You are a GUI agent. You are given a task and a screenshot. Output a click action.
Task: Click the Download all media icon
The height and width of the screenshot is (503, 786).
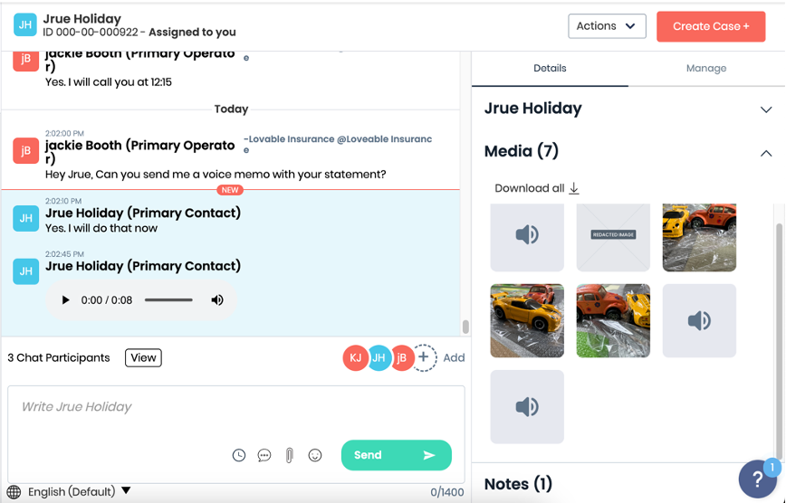click(x=573, y=188)
